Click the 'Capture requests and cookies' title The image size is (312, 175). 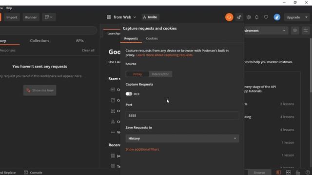(150, 28)
